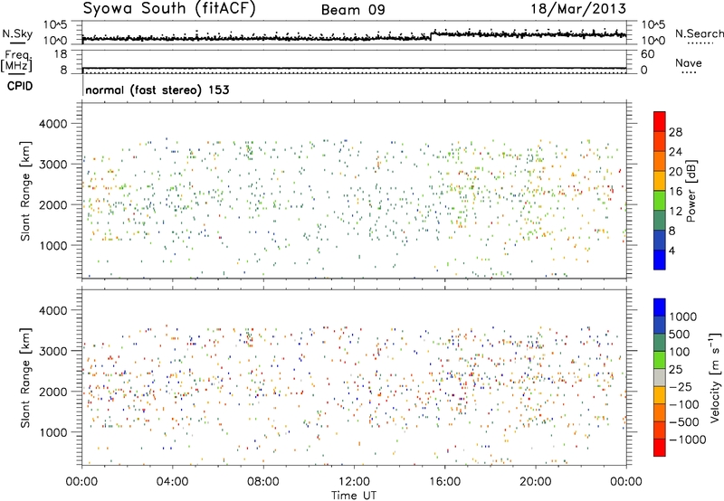Click the '60' tick on the Nave axis
This screenshot has height=501, width=724.
pos(647,54)
